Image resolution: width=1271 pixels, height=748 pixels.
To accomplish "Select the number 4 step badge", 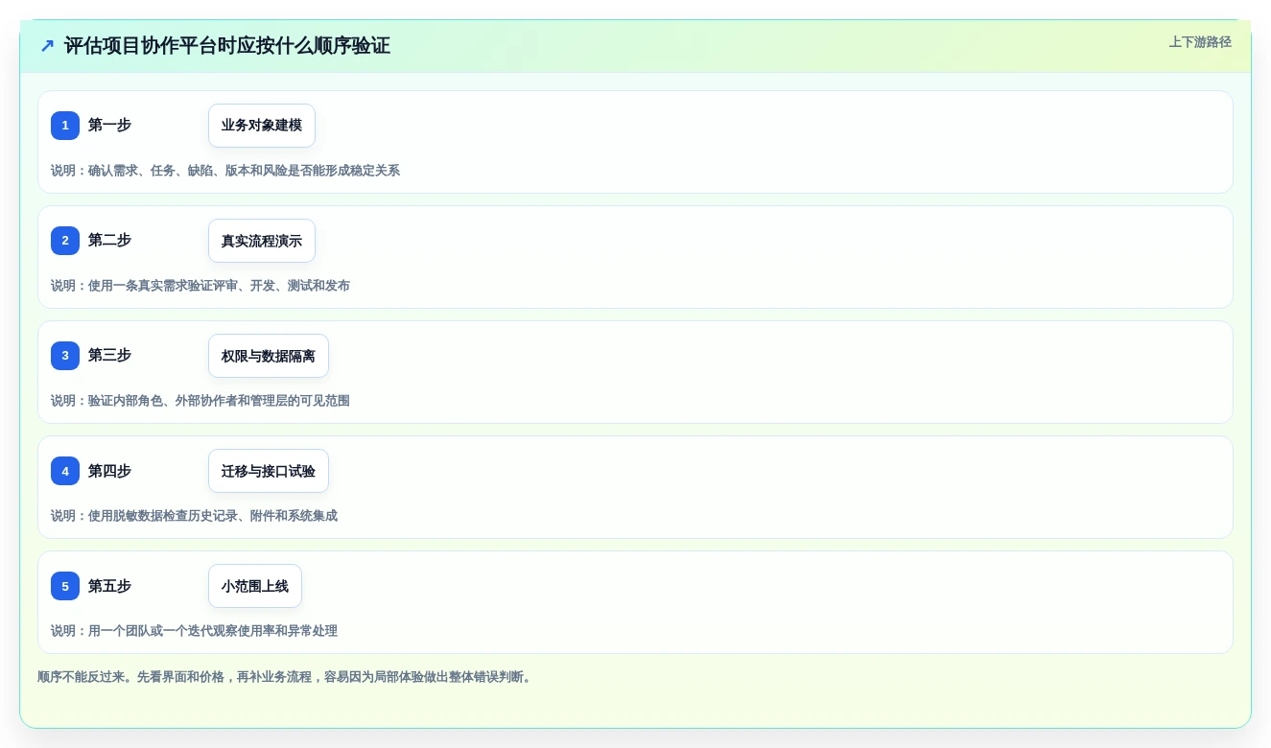I will [65, 471].
